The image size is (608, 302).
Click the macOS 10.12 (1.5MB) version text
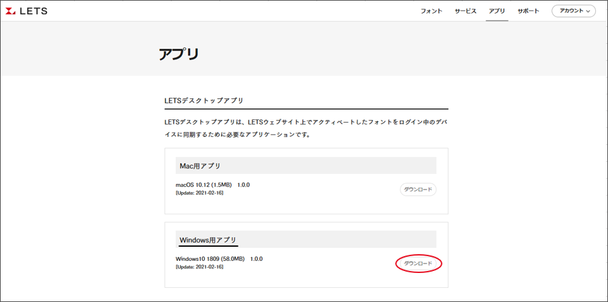pos(213,185)
